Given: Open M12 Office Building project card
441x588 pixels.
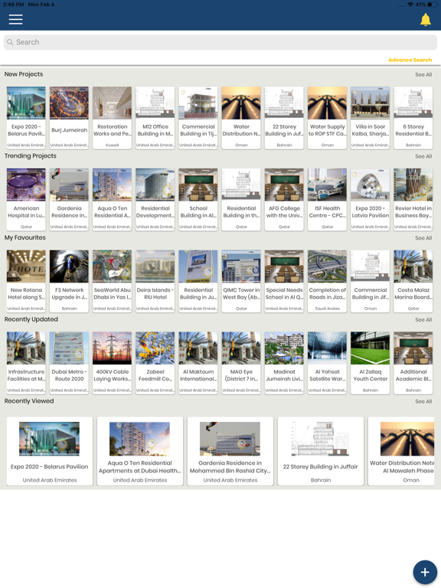Looking at the screenshot, I should (155, 118).
